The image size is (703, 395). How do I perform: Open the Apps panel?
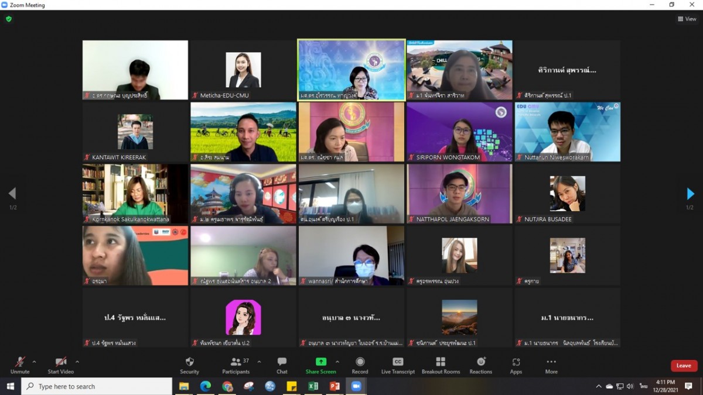(516, 365)
